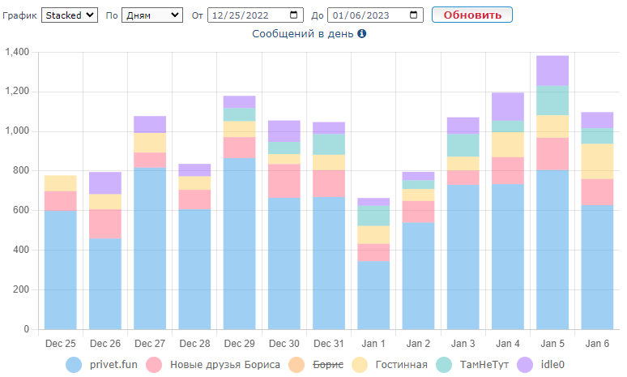
Task: Click the privet.fun legend label
Action: 113,365
